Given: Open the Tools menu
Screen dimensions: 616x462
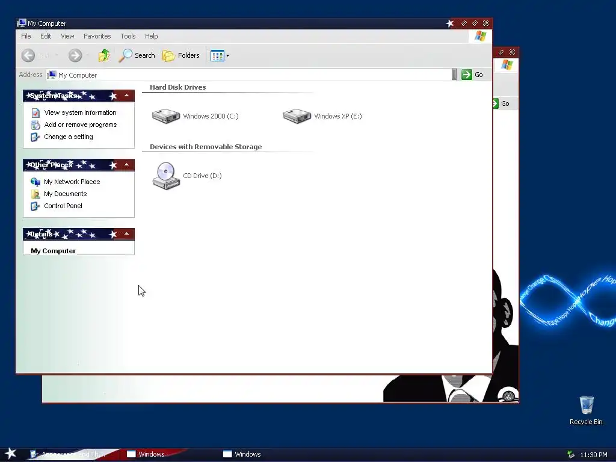Looking at the screenshot, I should pyautogui.click(x=128, y=36).
